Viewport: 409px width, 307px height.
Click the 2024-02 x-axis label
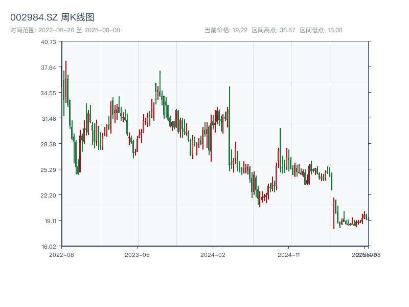click(x=213, y=254)
